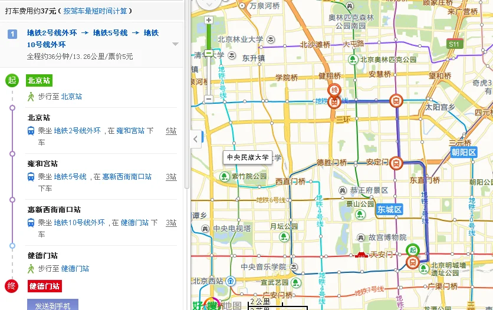This screenshot has width=493, height=310.
Task: Click the left panel vertical scrollbar
Action: pyautogui.click(x=187, y=94)
